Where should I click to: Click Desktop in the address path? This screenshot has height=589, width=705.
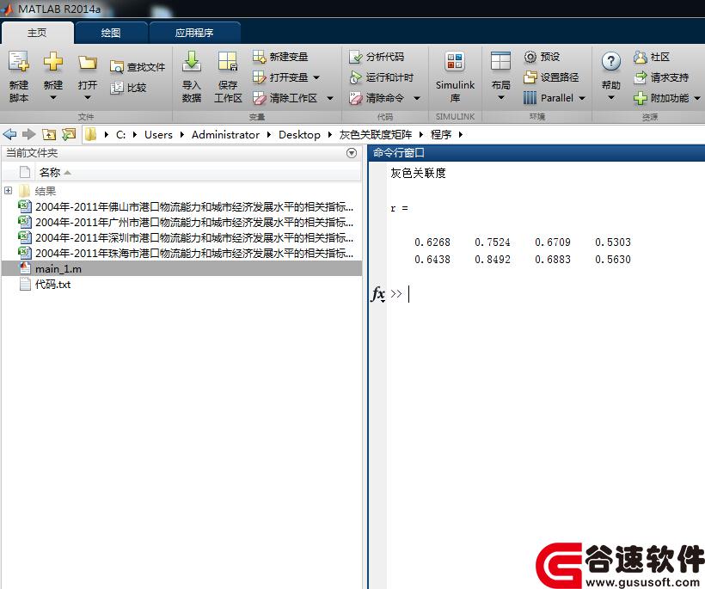[x=299, y=134]
